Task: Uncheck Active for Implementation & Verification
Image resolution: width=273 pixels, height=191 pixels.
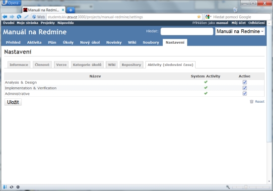Action: pos(245,88)
